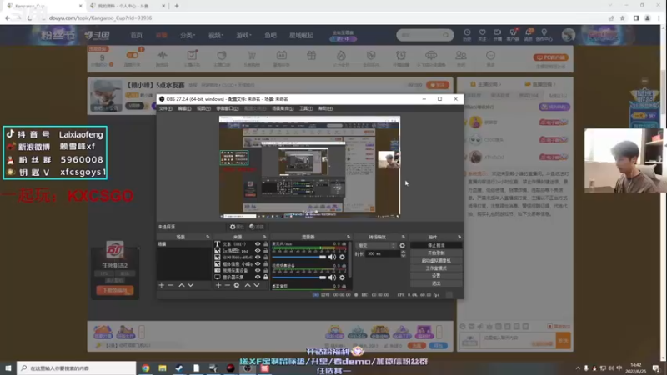Mute the first audio mixer channel

[x=332, y=257]
